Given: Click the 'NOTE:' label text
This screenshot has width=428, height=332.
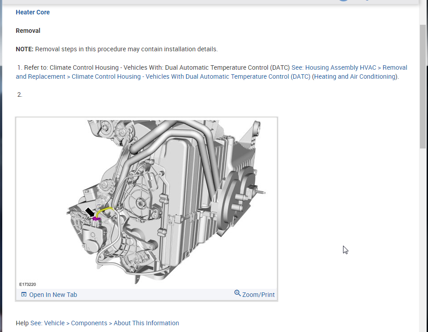Looking at the screenshot, I should click(25, 49).
